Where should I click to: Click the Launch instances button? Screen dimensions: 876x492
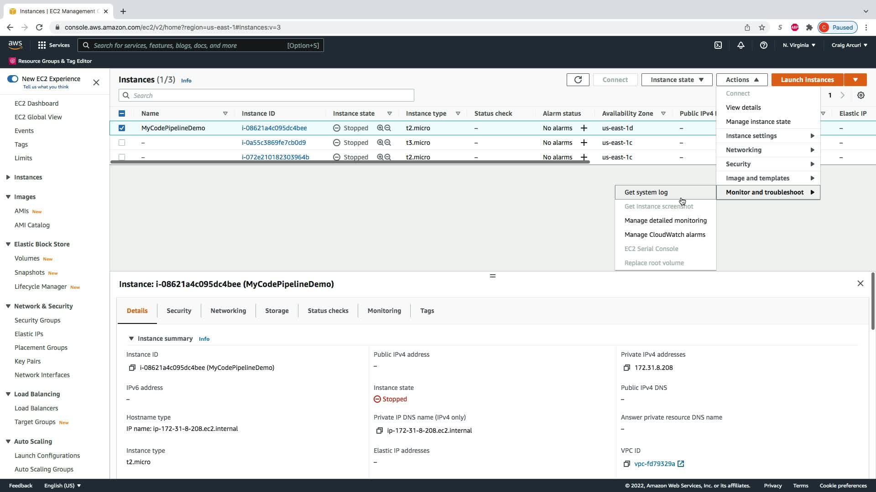point(807,80)
